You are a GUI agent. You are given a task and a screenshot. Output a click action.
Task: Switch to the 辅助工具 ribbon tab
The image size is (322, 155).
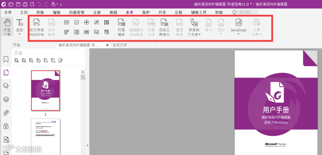pos(199,12)
